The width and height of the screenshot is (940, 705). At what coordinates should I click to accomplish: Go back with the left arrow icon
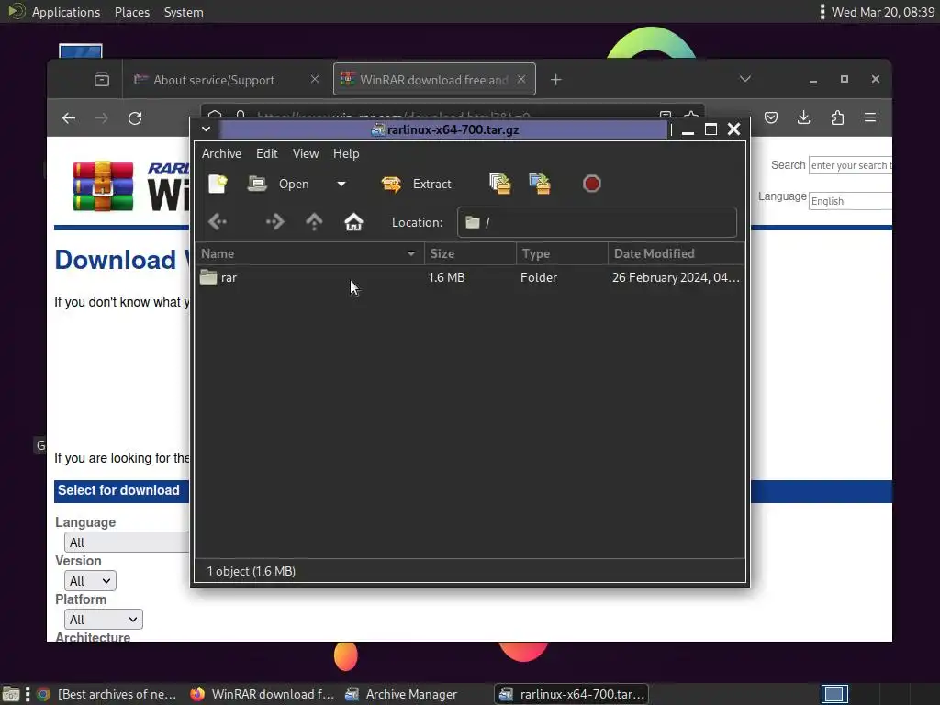pyautogui.click(x=218, y=222)
